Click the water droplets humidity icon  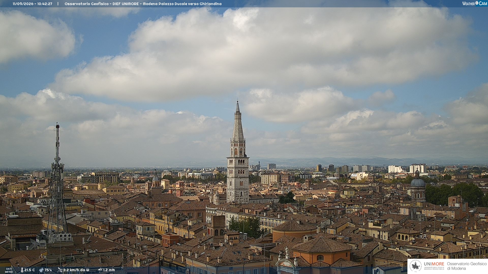click(41, 270)
